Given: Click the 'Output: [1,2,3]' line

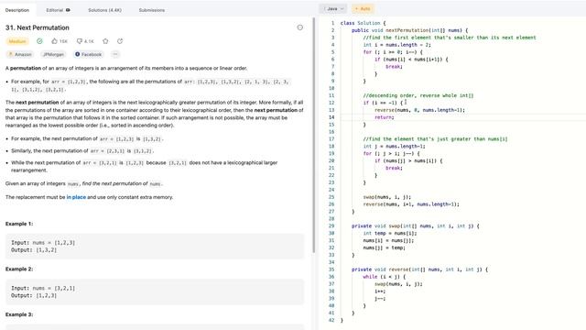Looking at the screenshot, I should (x=34, y=295).
